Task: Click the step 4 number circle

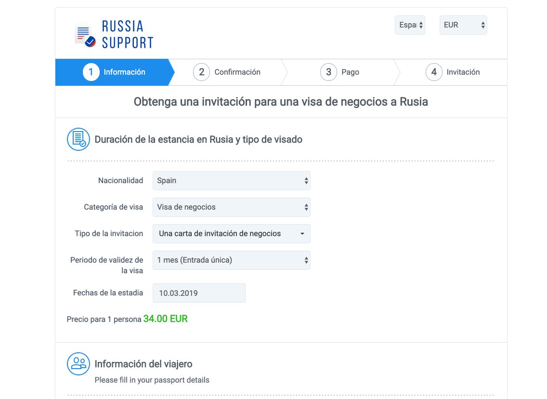Action: click(x=434, y=72)
